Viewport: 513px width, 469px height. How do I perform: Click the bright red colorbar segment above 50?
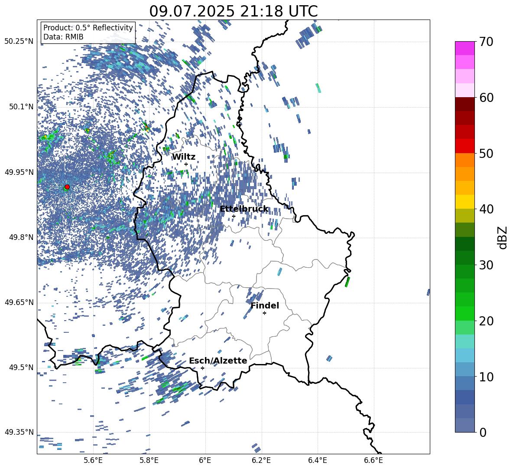[465, 146]
